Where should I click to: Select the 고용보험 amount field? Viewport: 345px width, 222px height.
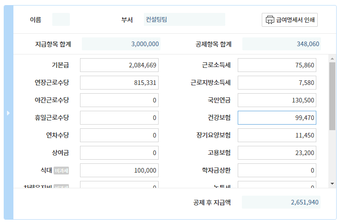coord(277,153)
